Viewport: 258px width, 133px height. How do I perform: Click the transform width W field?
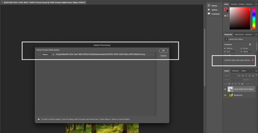tap(231, 49)
